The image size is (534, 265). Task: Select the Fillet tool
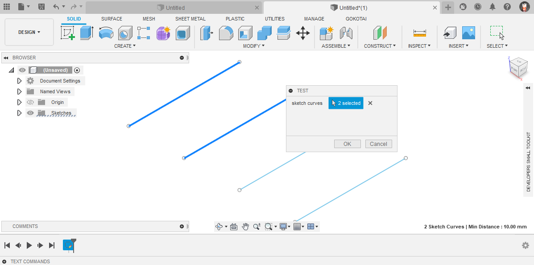tap(226, 33)
